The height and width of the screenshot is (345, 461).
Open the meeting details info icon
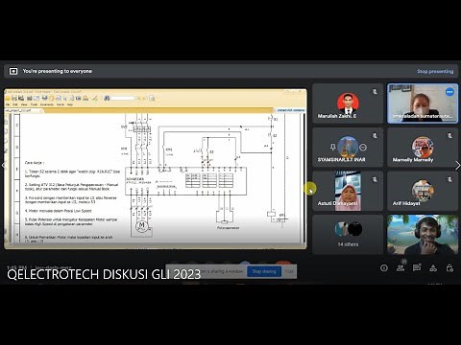(384, 268)
